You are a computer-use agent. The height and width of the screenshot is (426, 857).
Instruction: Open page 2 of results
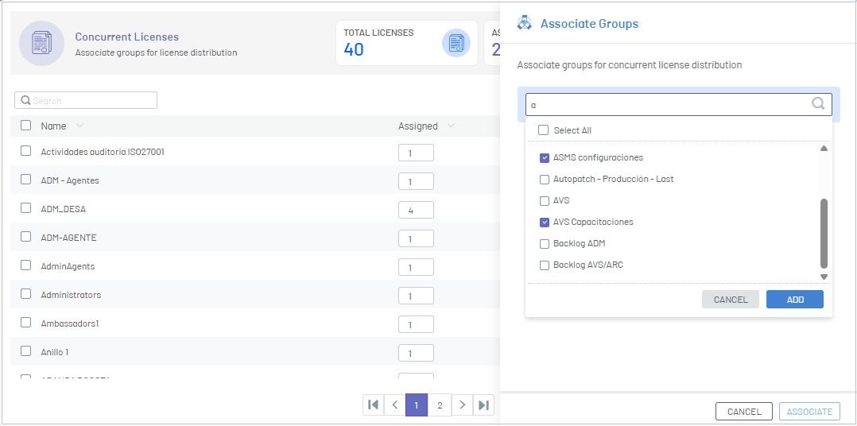click(440, 405)
